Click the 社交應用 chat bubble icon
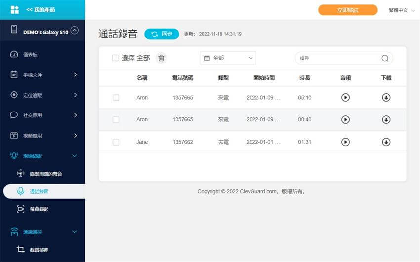 click(x=14, y=115)
